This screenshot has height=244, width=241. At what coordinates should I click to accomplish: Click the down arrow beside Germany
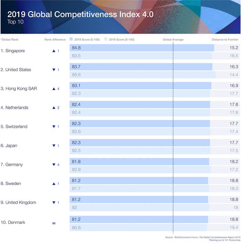tap(54, 165)
